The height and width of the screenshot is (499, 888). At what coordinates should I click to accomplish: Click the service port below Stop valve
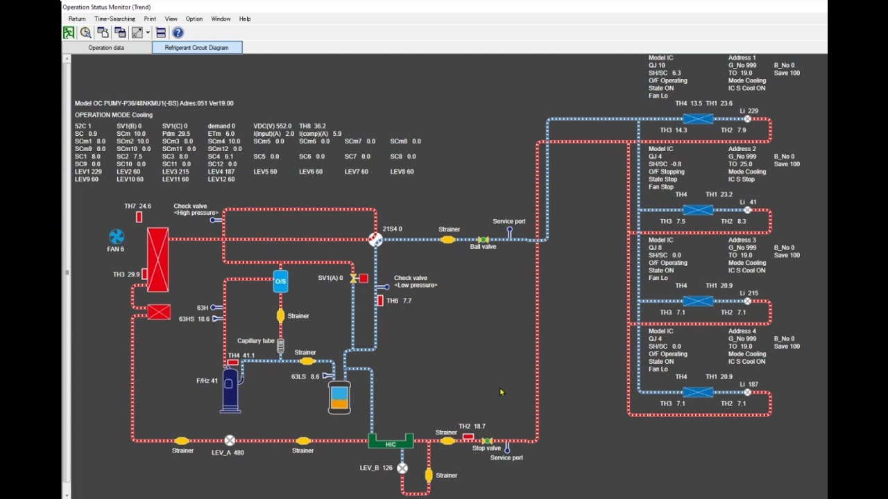pos(507,447)
